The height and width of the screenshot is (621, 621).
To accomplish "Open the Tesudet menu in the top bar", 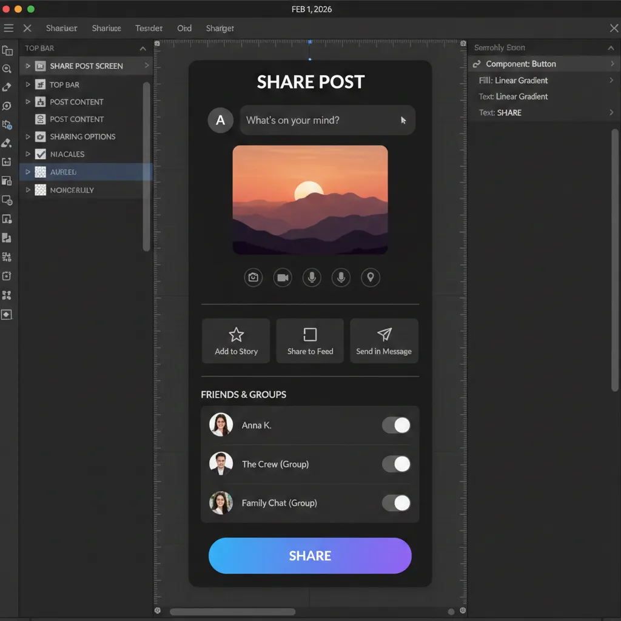I will coord(149,28).
